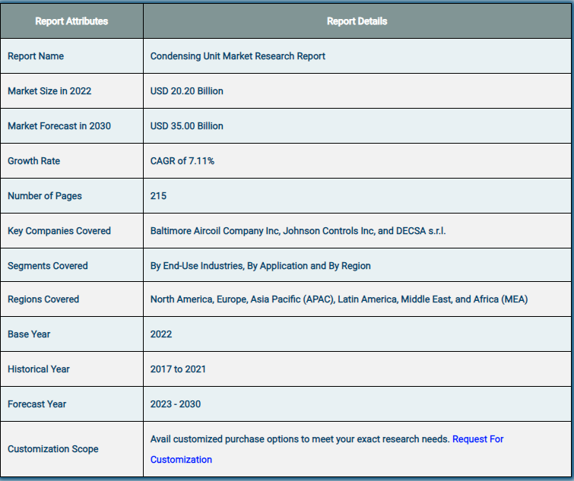Select the Regions Covered label
This screenshot has width=574, height=481.
(x=43, y=299)
